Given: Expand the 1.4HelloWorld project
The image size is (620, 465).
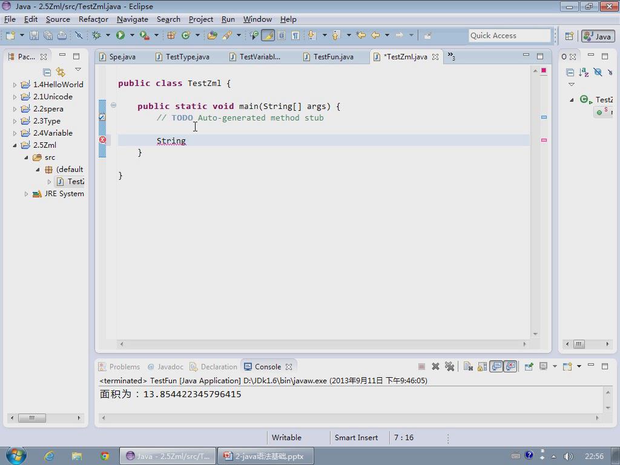Looking at the screenshot, I should [15, 85].
